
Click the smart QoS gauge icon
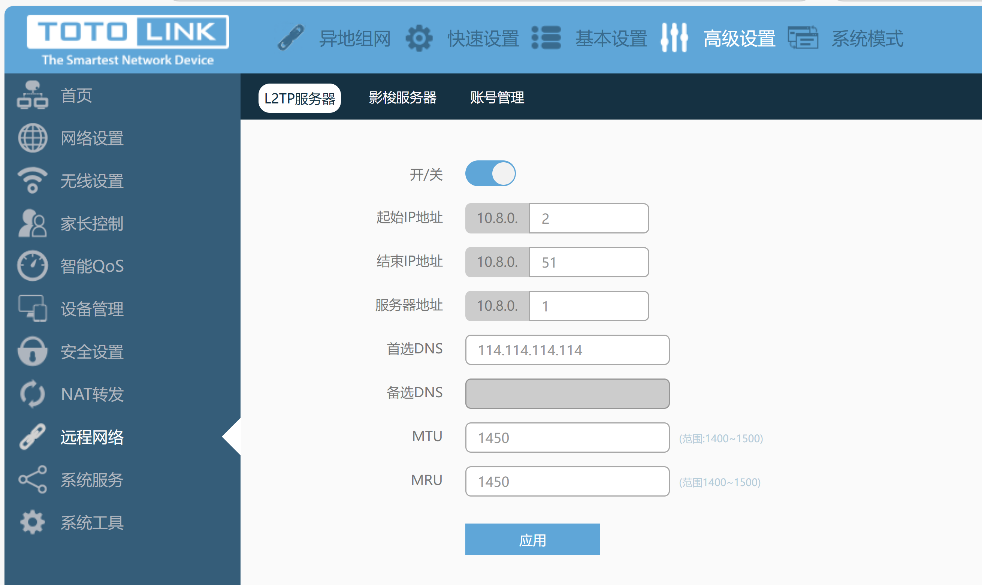pos(32,266)
